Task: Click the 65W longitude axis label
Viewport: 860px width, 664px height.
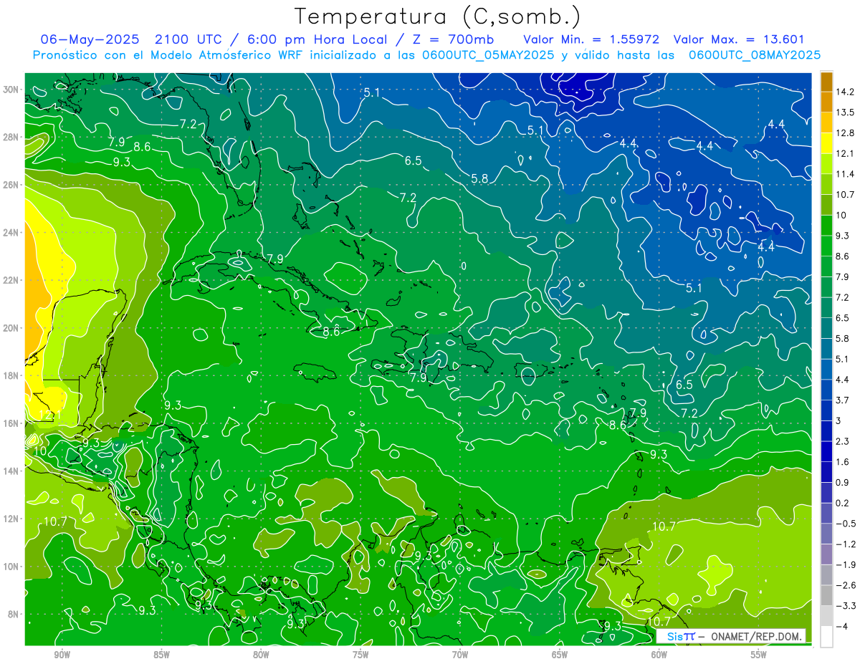Action: pyautogui.click(x=560, y=655)
